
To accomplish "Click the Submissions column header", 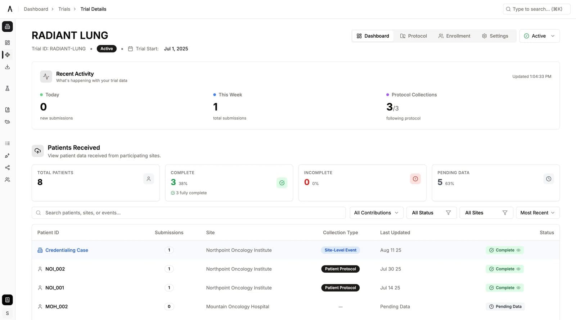I will pos(169,233).
